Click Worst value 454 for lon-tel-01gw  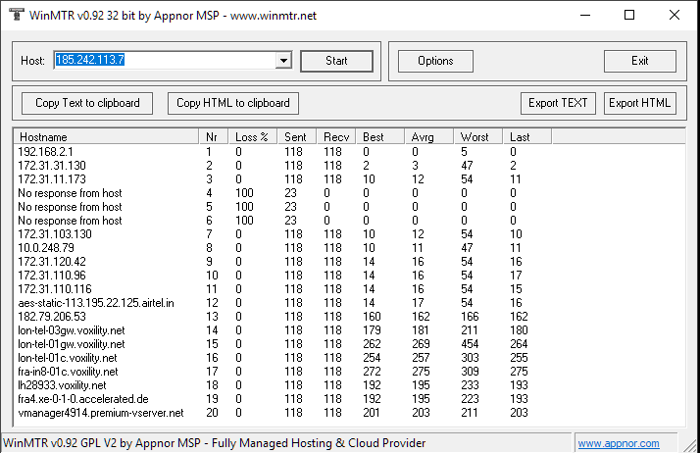[x=470, y=344]
